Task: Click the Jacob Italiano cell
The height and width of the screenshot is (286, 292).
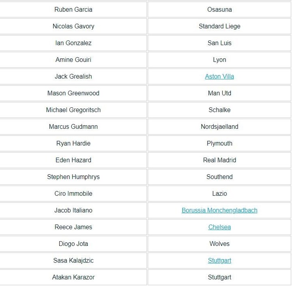Action: [x=73, y=211]
